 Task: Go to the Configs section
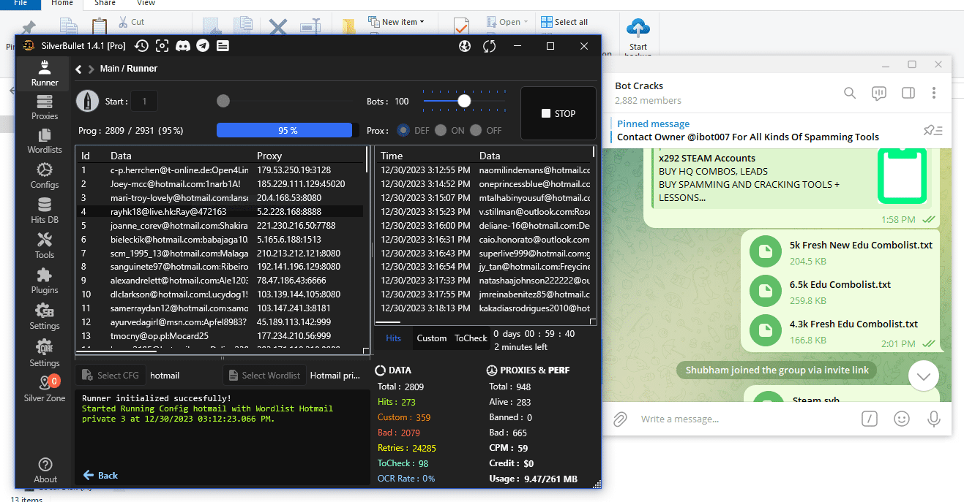click(45, 176)
